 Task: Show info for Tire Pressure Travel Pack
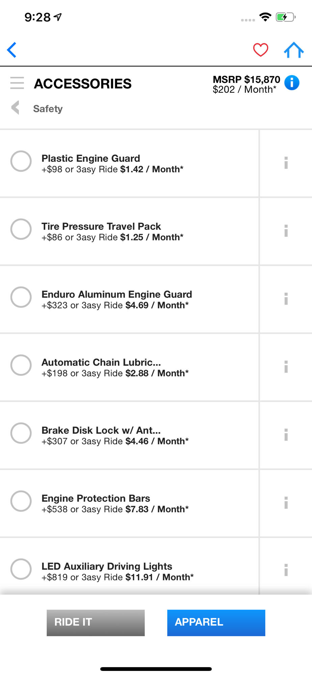[x=286, y=231]
